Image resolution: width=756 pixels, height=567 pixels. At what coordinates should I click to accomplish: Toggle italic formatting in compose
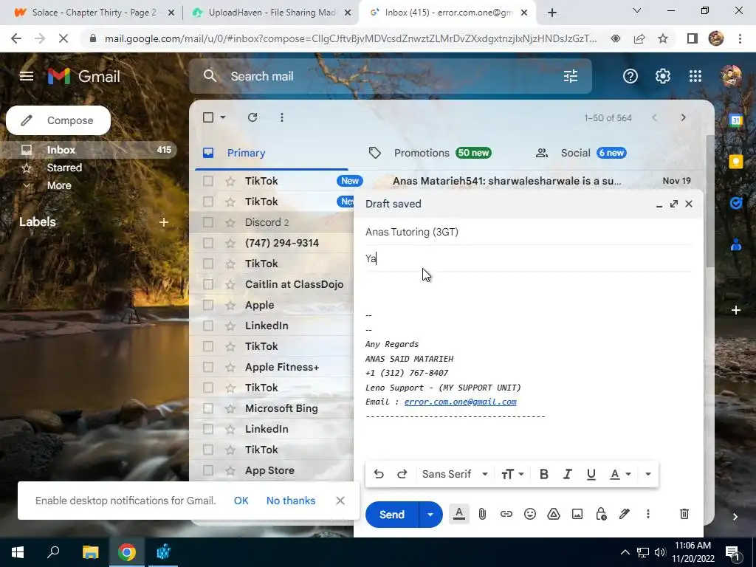pos(568,475)
